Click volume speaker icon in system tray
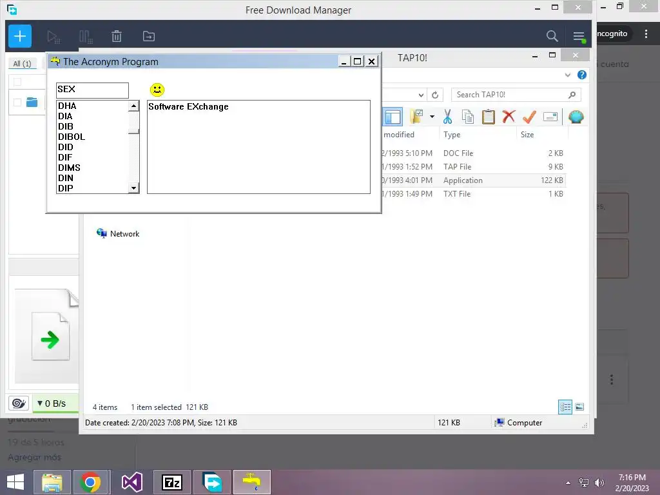660x495 pixels. [x=599, y=483]
